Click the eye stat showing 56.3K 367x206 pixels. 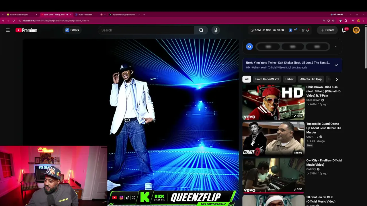(x=278, y=30)
